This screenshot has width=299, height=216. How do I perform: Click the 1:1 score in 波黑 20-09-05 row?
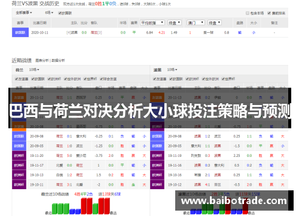coord(208,146)
